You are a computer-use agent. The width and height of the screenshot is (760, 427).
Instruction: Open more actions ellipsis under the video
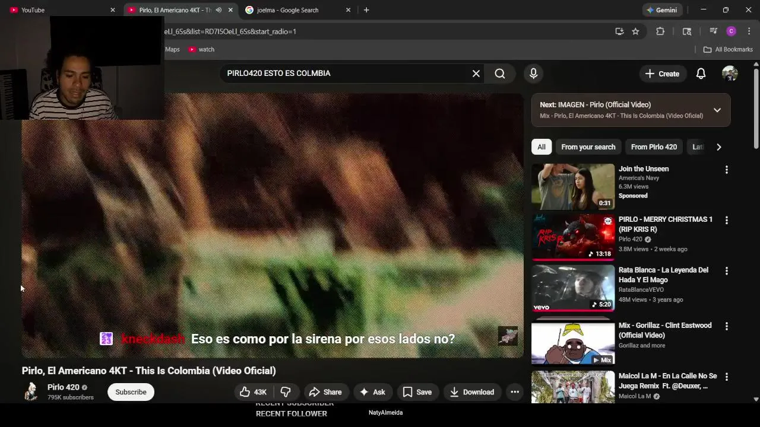515,392
